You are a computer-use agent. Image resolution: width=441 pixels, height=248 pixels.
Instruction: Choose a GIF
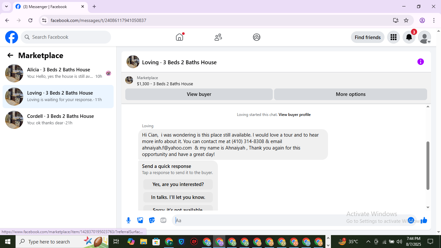[x=163, y=220]
